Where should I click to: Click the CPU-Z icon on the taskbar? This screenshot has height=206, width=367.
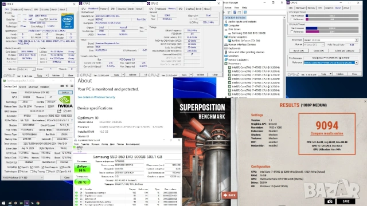pyautogui.click(x=26, y=203)
